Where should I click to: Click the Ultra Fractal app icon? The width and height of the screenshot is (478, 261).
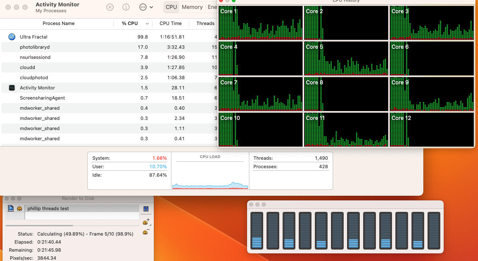[x=12, y=37]
